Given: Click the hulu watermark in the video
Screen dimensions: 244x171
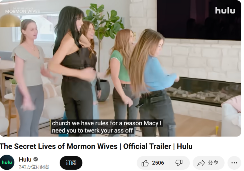Looking at the screenshot, I should [x=225, y=10].
